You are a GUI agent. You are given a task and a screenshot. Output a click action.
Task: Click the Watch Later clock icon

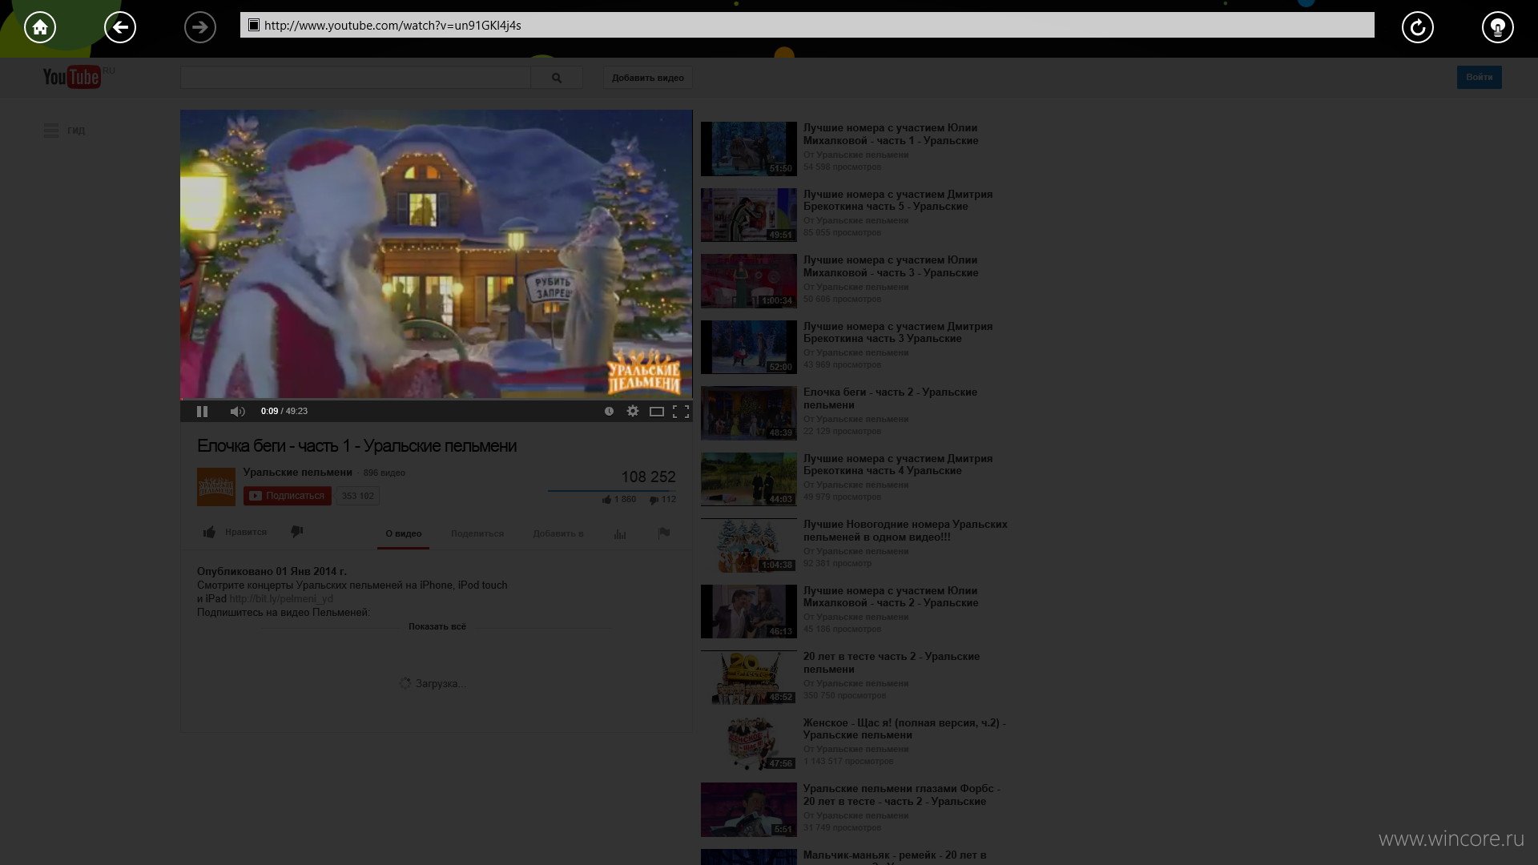(609, 411)
